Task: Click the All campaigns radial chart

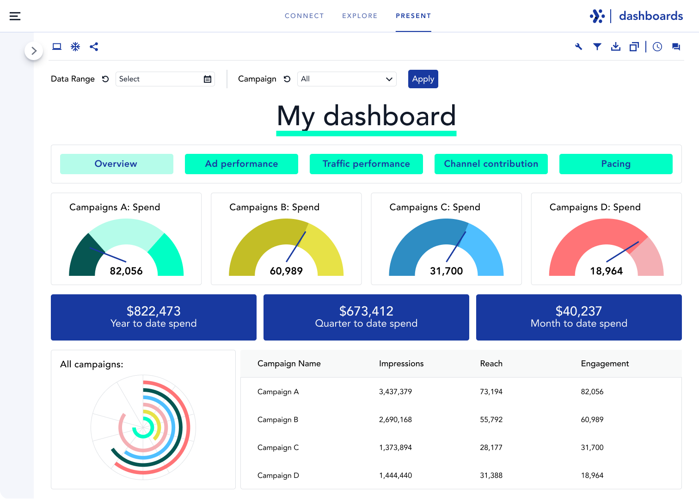Action: (143, 427)
